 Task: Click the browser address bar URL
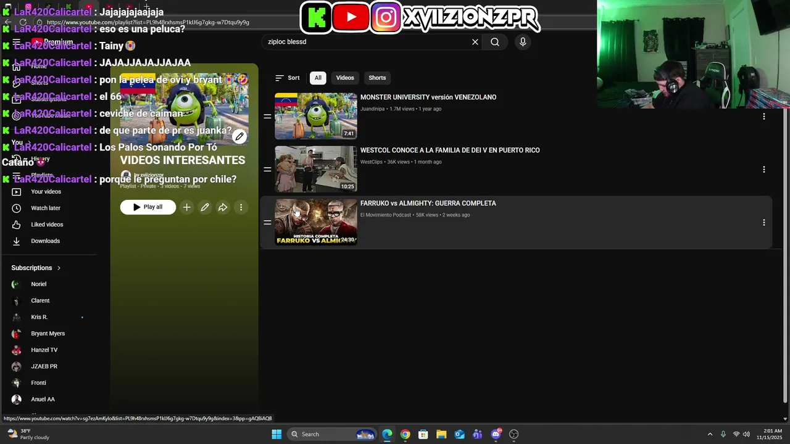(148, 22)
